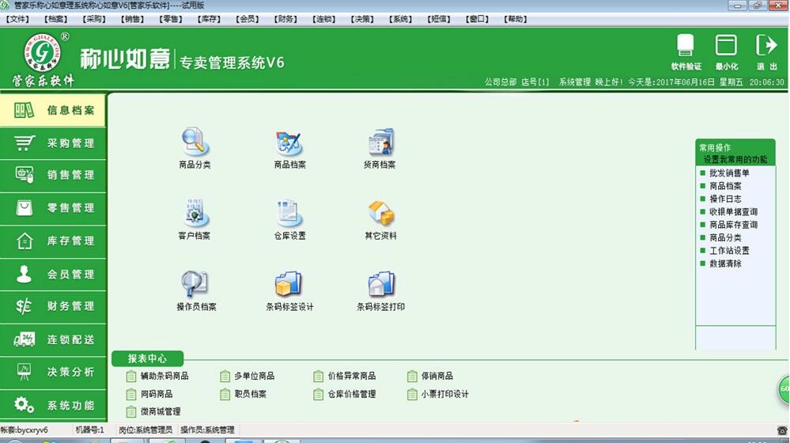Choose 商品档案 in 常用操作 list

click(720, 186)
